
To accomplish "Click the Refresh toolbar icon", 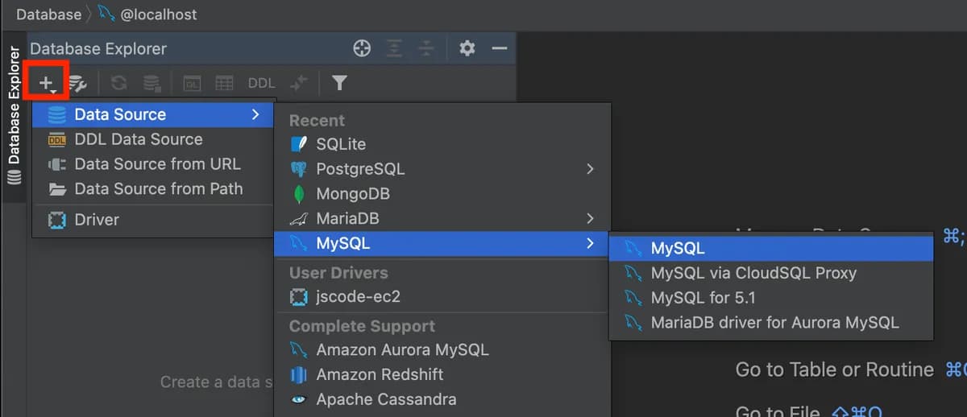I will point(118,83).
